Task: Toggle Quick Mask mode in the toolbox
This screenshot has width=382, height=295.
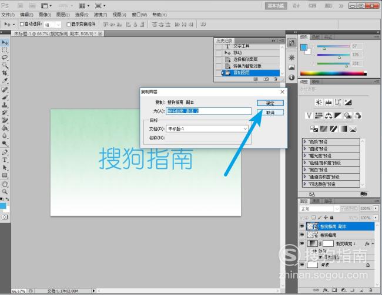Action: 5,217
